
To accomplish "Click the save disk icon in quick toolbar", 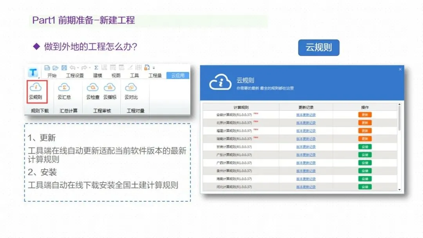I will pos(64,68).
